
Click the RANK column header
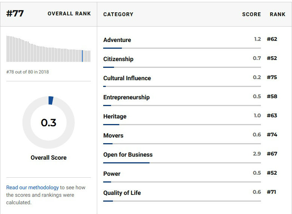tap(277, 14)
